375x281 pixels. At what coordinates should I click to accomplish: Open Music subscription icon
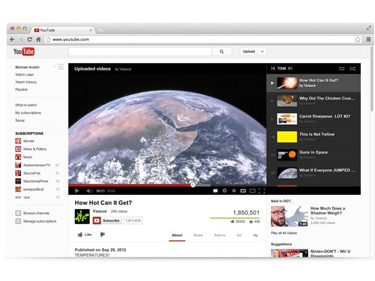(18, 157)
